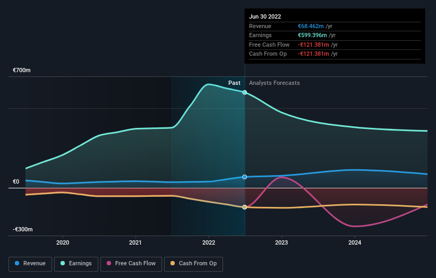The height and width of the screenshot is (278, 436).
Task: Click the 'Past' label on the chart
Action: tap(234, 83)
